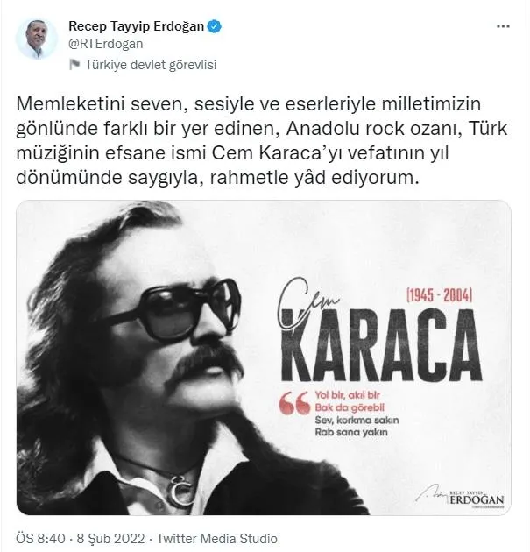530x552 pixels.
Task: Click the 'Yol bir, akıl bir' lyric quote
Action: [x=348, y=395]
